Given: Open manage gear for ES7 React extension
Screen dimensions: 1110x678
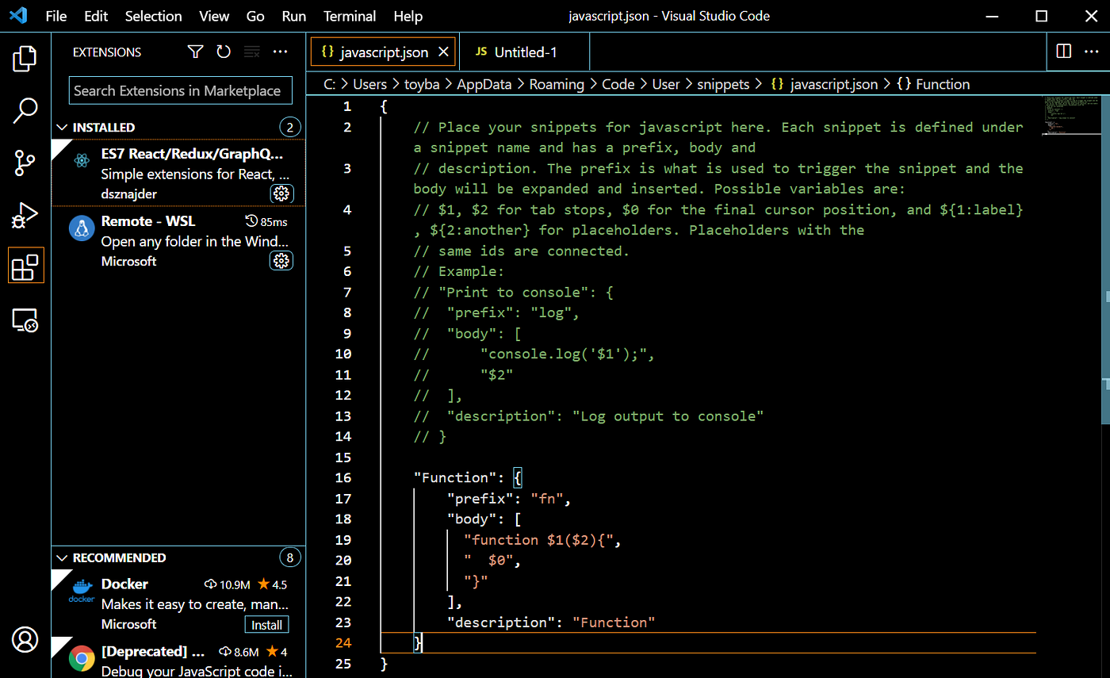Looking at the screenshot, I should coord(281,193).
